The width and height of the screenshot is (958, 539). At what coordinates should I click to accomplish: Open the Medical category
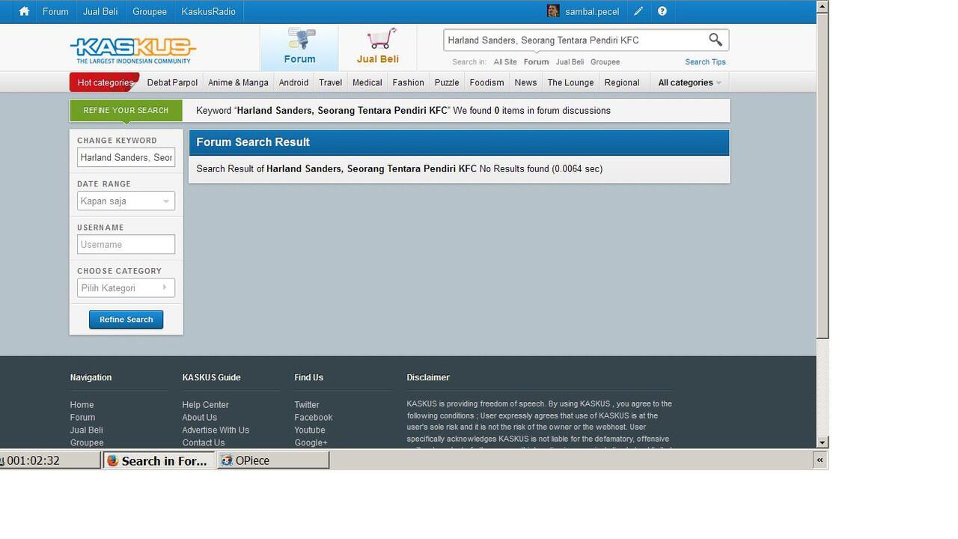367,82
